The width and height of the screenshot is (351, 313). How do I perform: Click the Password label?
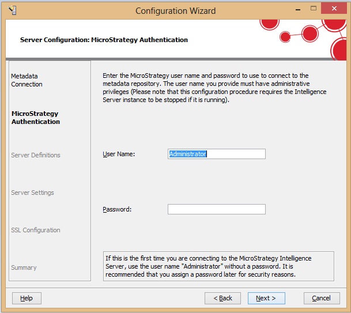pyautogui.click(x=117, y=209)
